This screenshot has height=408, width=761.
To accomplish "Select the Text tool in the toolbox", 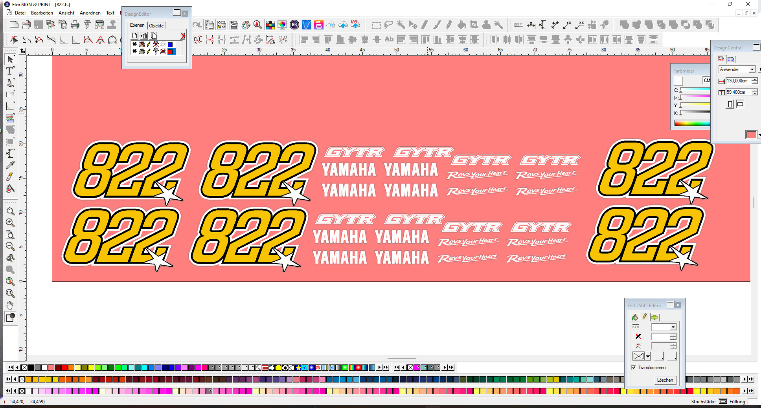I will 10,71.
